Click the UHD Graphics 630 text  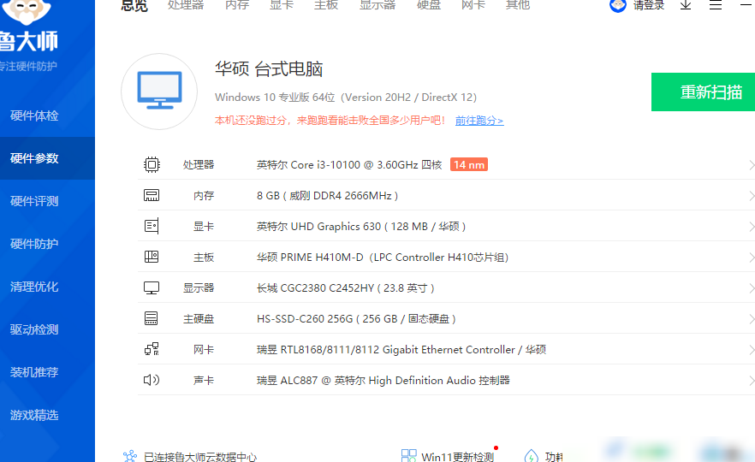361,226
